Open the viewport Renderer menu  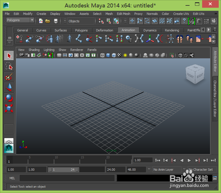pyautogui.click(x=77, y=50)
